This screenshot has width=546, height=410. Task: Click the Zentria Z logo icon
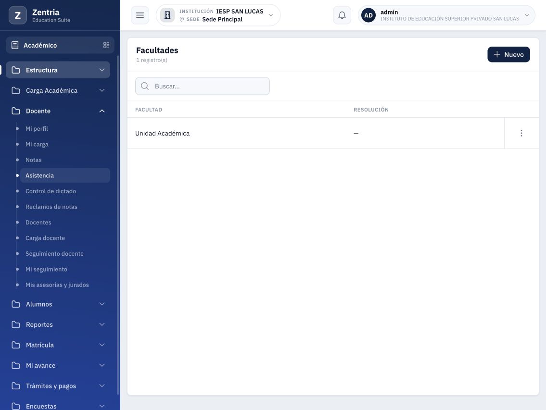18,15
